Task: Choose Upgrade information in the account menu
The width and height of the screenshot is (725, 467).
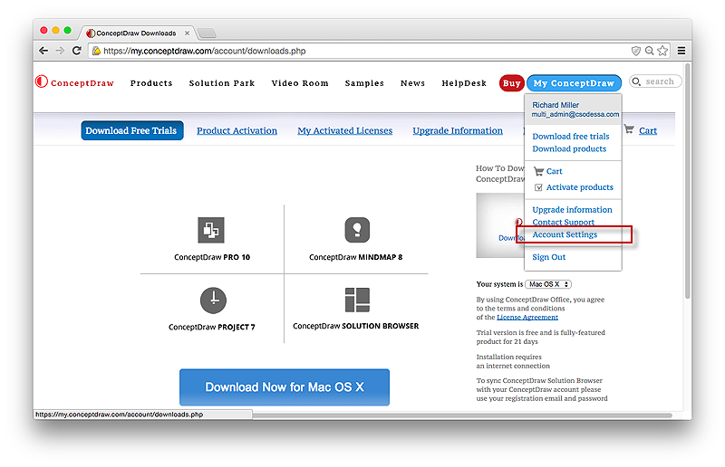Action: pos(572,210)
